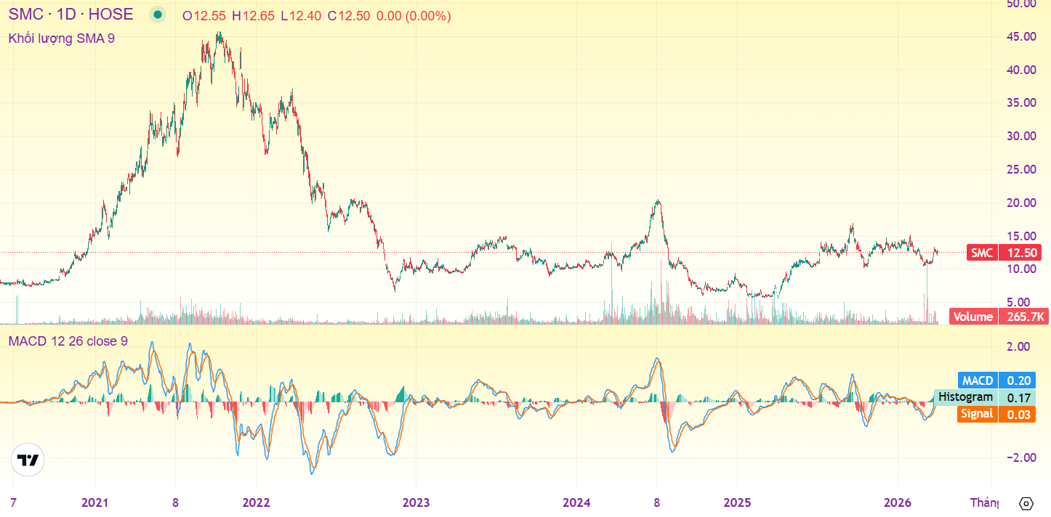The image size is (1051, 517).
Task: Click the TradingView logo icon
Action: click(x=28, y=460)
